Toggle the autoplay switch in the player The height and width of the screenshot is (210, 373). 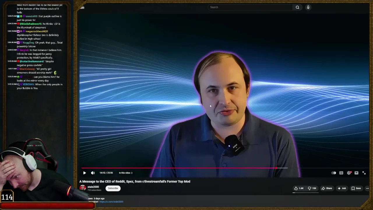[334, 173]
